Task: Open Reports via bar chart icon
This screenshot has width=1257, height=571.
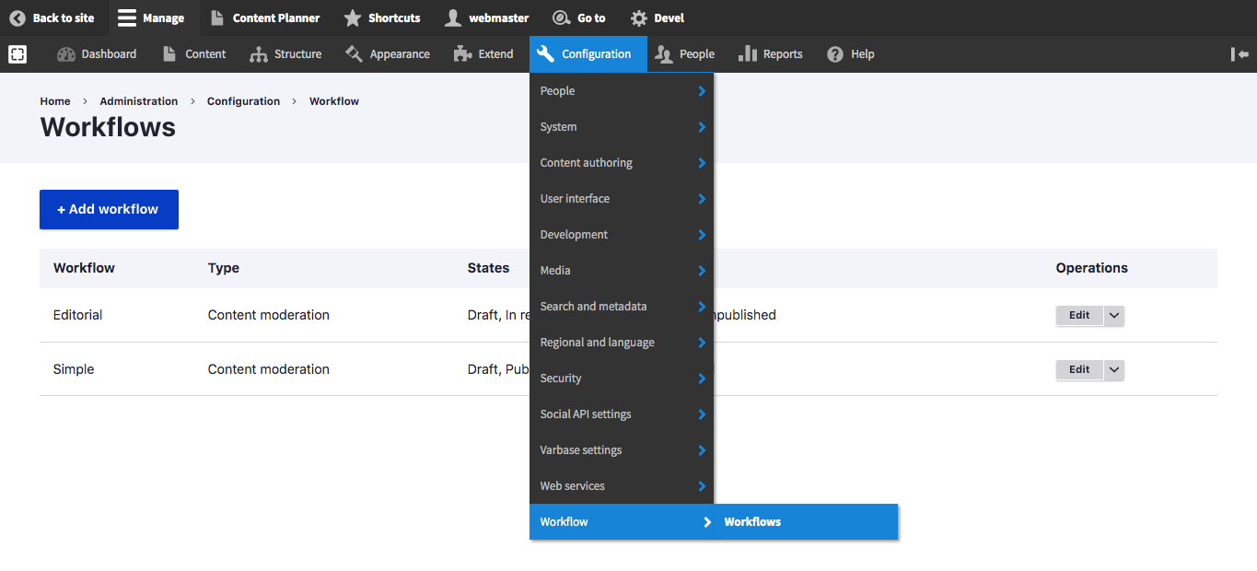Action: pos(748,54)
